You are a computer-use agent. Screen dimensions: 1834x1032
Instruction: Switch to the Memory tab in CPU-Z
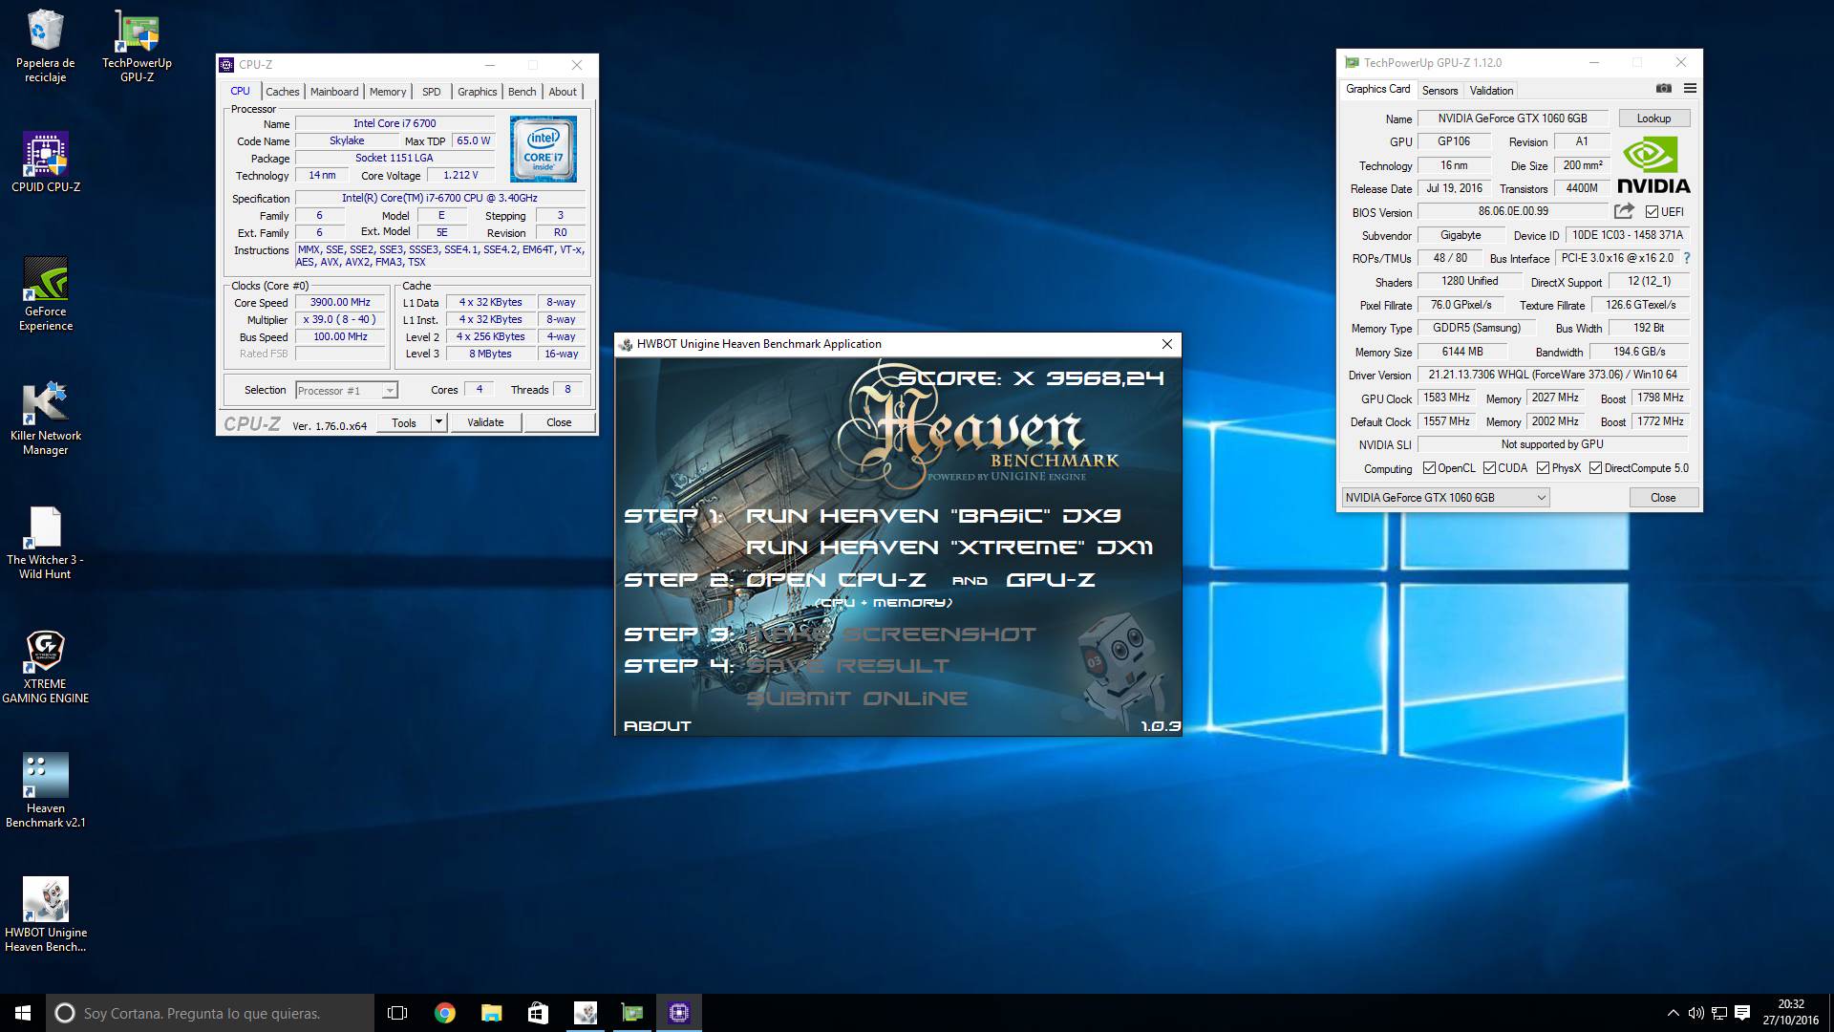point(388,92)
